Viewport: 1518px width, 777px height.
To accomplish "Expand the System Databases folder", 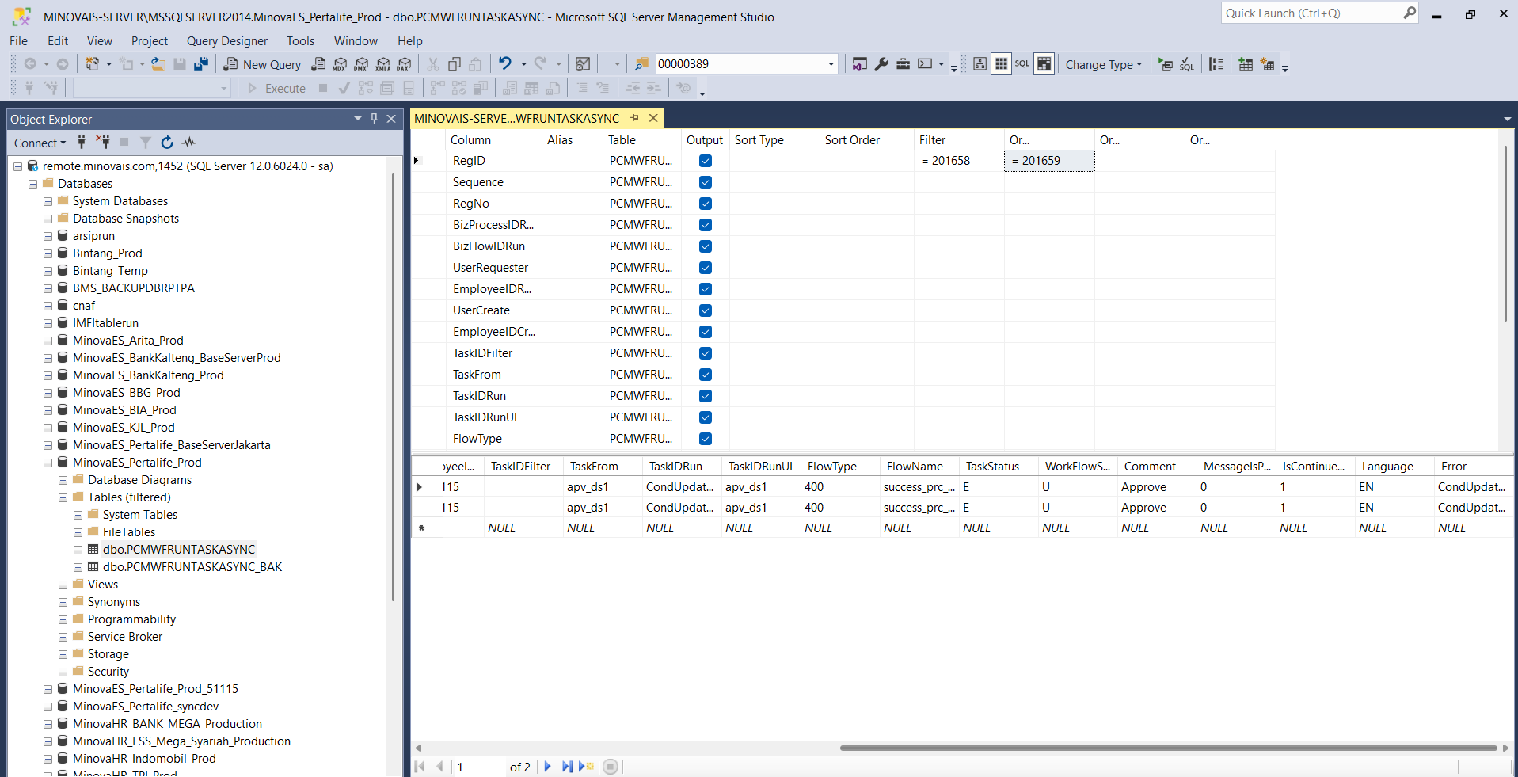I will 48,201.
